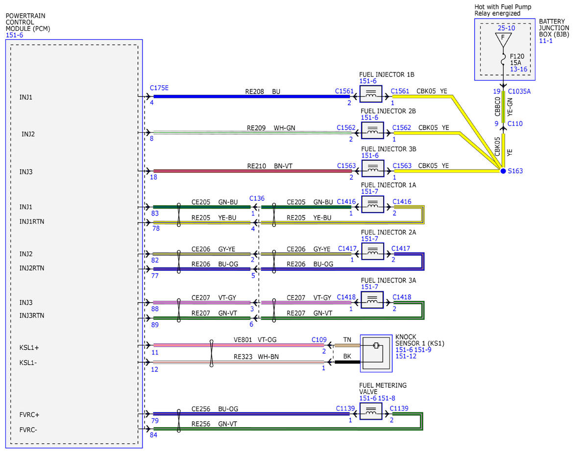This screenshot has width=588, height=454.
Task: Open the 151-9 link beside Knock Sensor 1
Action: tap(423, 349)
